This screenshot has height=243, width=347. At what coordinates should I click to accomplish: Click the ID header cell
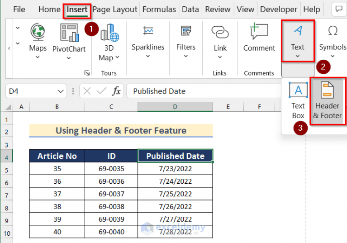(x=111, y=156)
